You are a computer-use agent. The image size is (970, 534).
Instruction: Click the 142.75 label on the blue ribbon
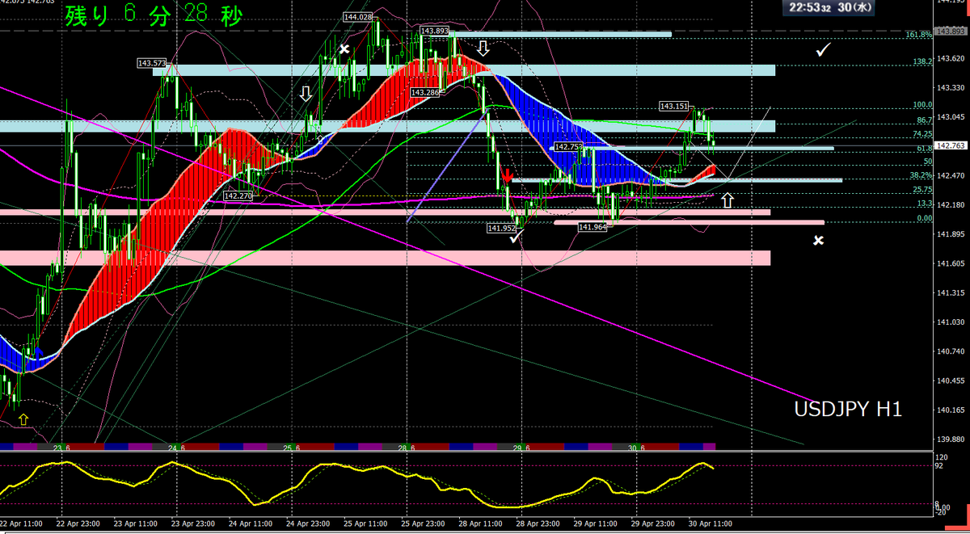(x=568, y=146)
